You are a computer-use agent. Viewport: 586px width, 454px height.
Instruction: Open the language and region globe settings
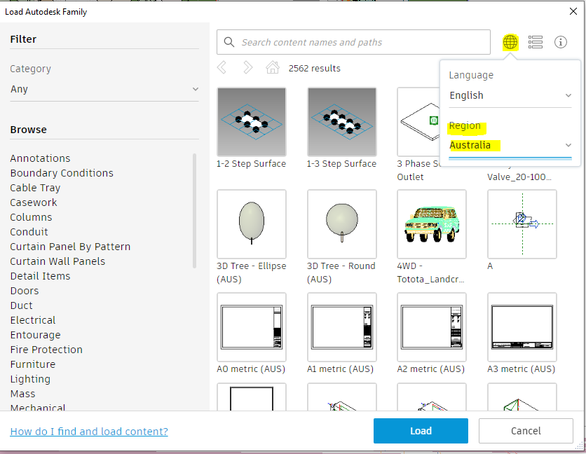[510, 42]
